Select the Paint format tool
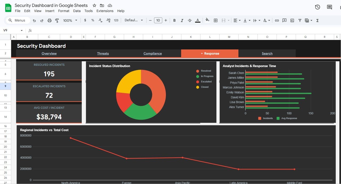Image resolution: width=341 pixels, height=184 pixels. pyautogui.click(x=57, y=21)
